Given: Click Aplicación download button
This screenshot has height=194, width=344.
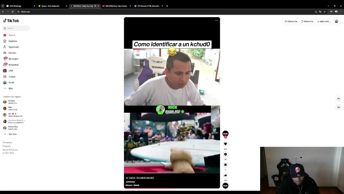Looking at the screenshot, I should tap(324, 21).
